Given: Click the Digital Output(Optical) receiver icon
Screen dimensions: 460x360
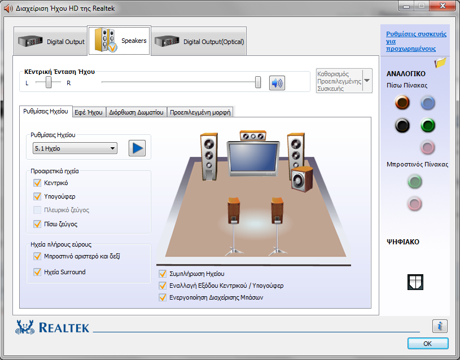Looking at the screenshot, I should click(167, 41).
